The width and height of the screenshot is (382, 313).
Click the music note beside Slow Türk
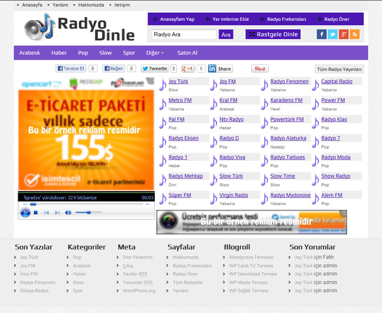point(213,180)
